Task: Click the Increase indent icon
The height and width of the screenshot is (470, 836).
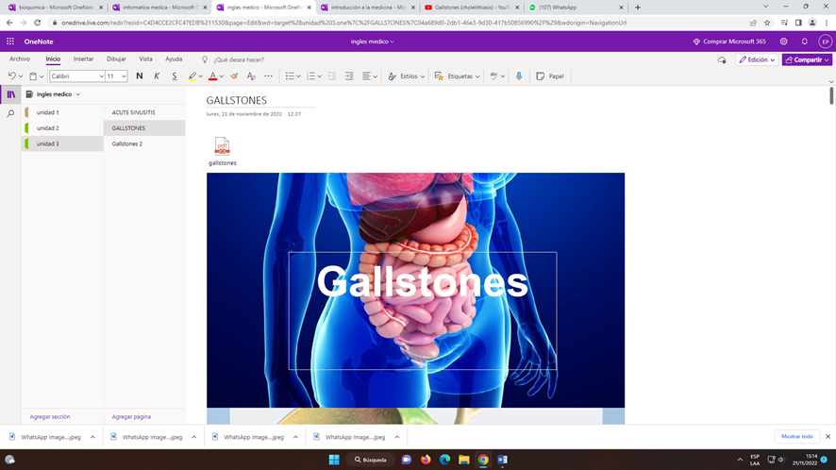Action: (x=349, y=76)
